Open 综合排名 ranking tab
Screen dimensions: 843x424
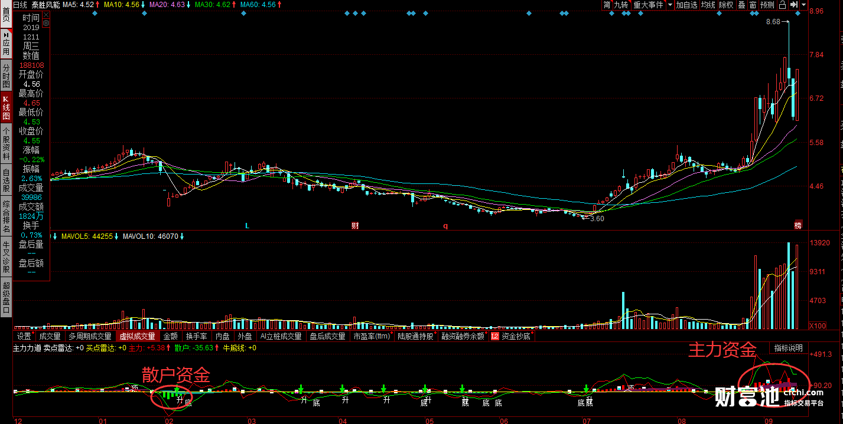click(x=6, y=217)
